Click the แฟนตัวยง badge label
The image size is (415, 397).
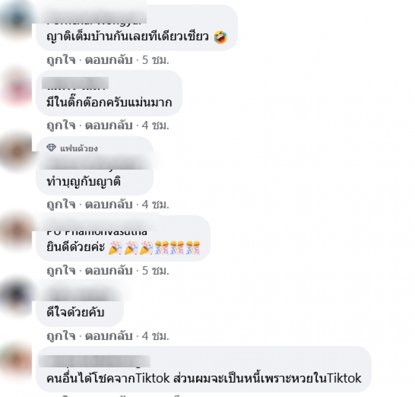(79, 148)
